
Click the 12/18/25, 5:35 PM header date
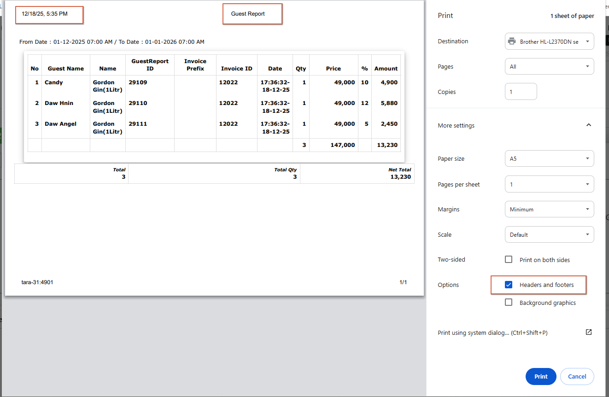click(45, 14)
